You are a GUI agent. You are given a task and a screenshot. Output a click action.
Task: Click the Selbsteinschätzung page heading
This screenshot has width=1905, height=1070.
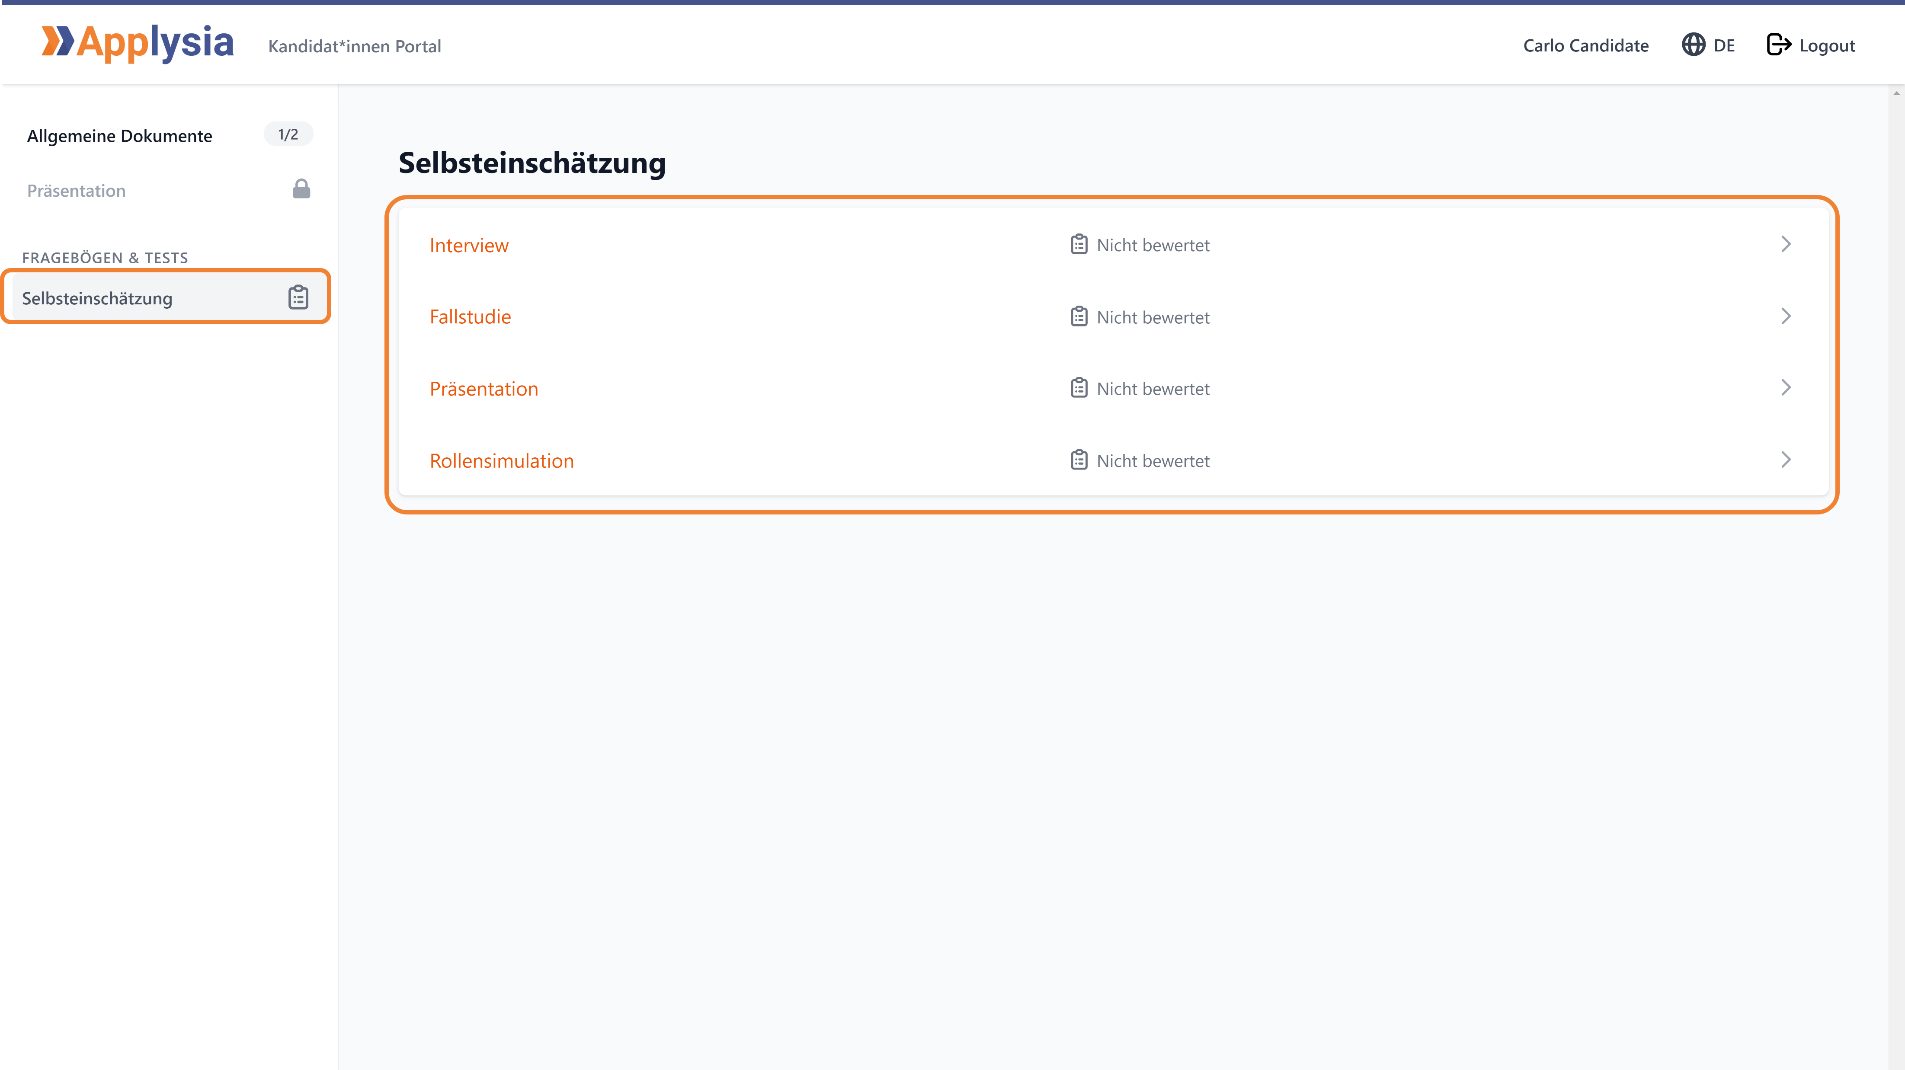point(532,163)
